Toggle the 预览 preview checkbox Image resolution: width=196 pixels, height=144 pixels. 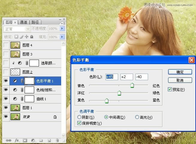(170, 89)
